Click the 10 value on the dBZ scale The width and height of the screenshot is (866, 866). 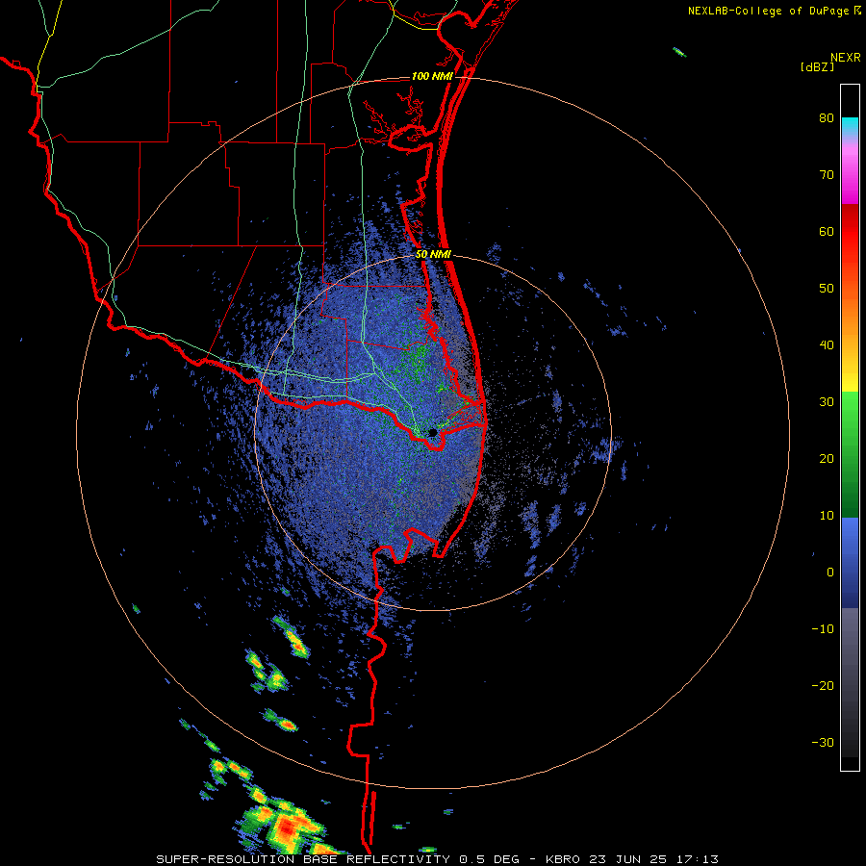point(827,516)
